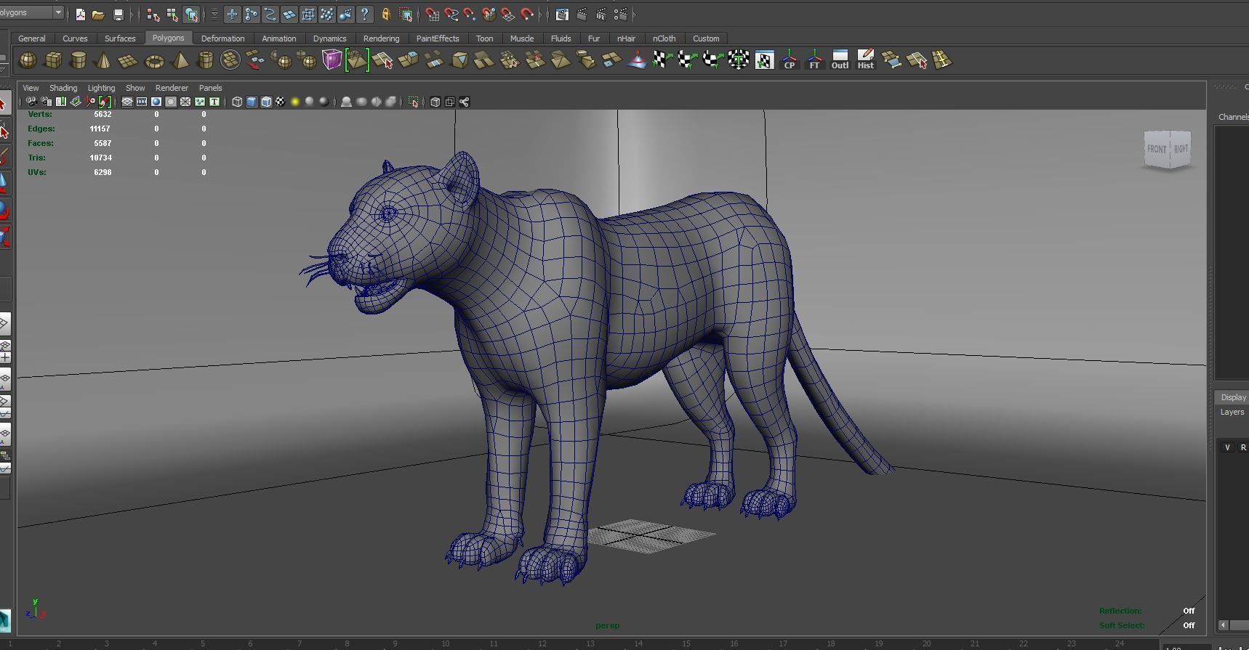Screen dimensions: 1249x650
Task: Open the viewport Shading menu
Action: [63, 88]
